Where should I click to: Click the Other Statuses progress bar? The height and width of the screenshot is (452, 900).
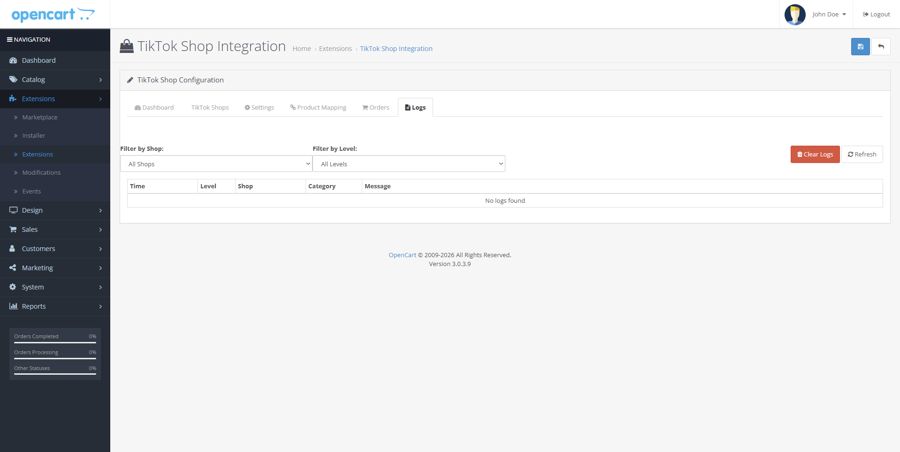[x=55, y=374]
